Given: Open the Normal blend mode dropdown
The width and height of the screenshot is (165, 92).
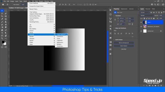Looking at the screenshot, I should point(147,15).
